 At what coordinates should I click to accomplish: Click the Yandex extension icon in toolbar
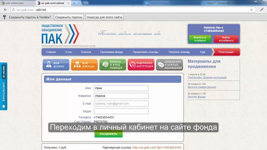pyautogui.click(x=262, y=10)
